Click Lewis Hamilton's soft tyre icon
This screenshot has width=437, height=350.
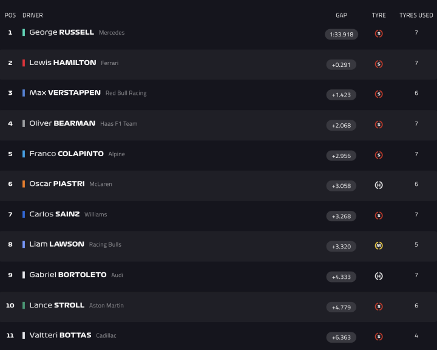pos(379,64)
